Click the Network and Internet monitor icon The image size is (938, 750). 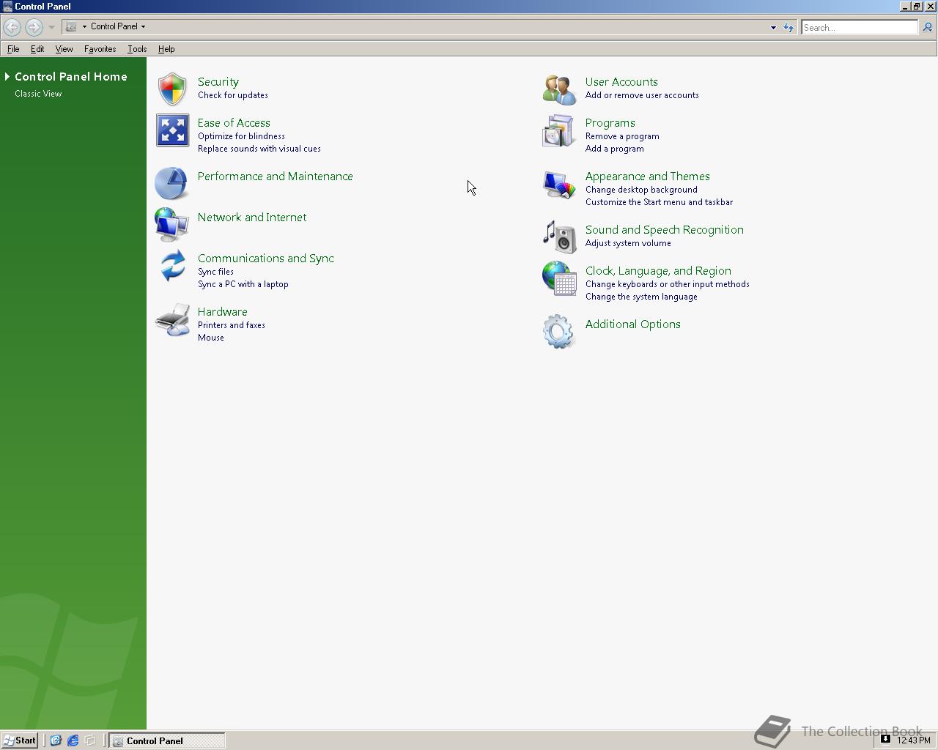point(172,224)
